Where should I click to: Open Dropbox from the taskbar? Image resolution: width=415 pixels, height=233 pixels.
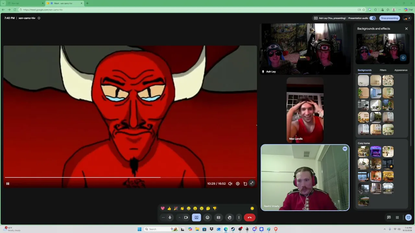coord(211,229)
